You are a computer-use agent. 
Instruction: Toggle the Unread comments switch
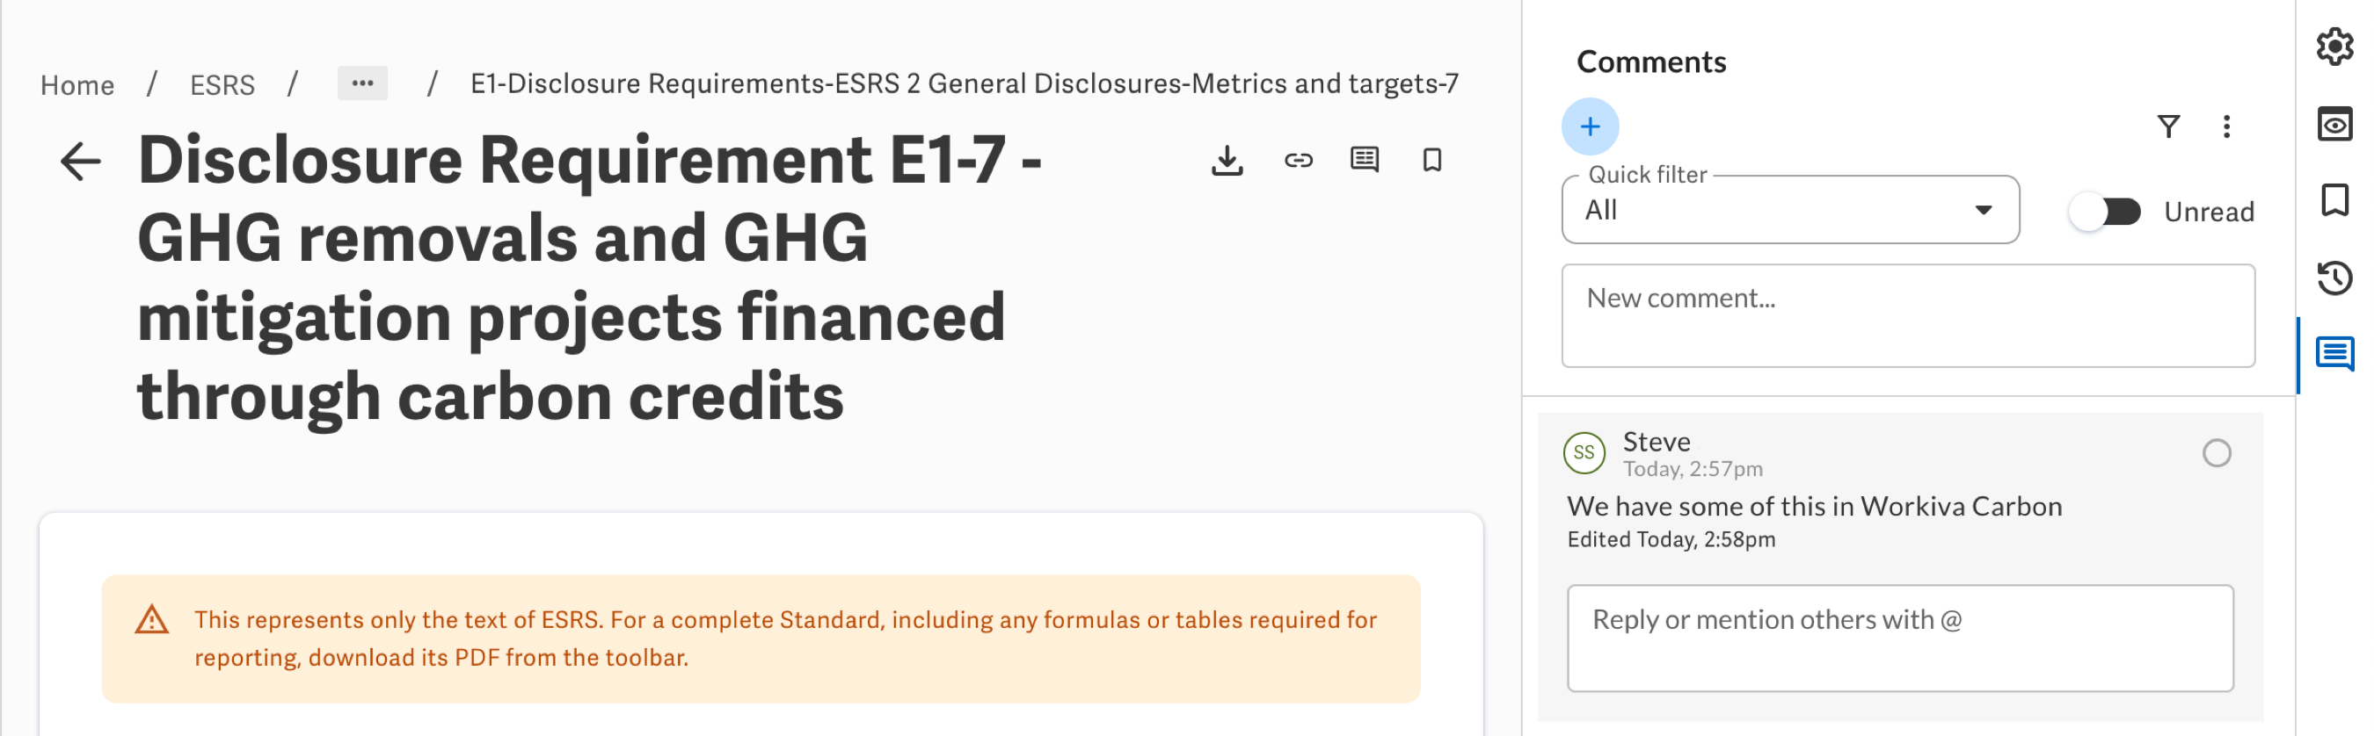click(2105, 212)
